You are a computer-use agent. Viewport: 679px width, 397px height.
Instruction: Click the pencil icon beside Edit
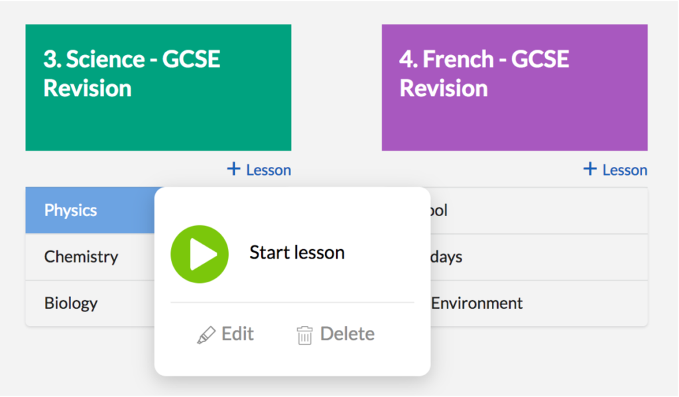(206, 335)
